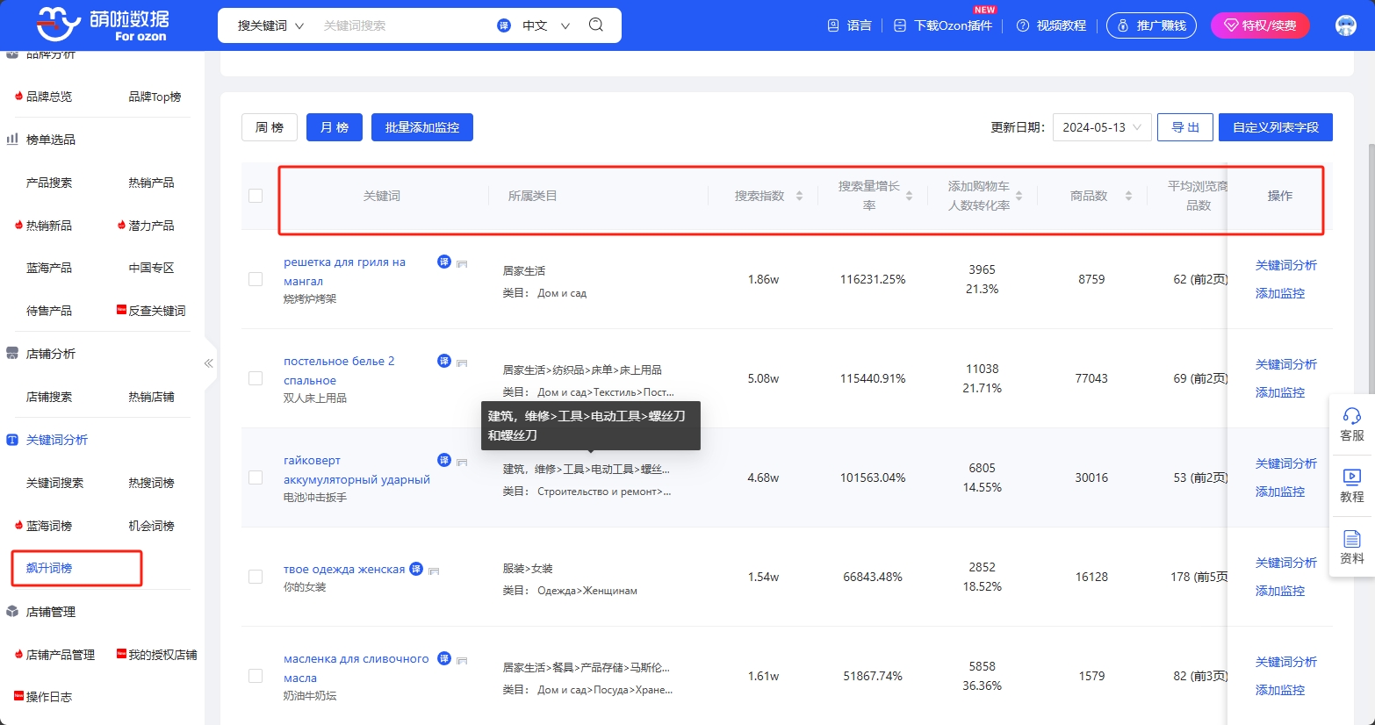Click 下载Ozon插件 plugin download
The height and width of the screenshot is (725, 1375).
pos(943,25)
